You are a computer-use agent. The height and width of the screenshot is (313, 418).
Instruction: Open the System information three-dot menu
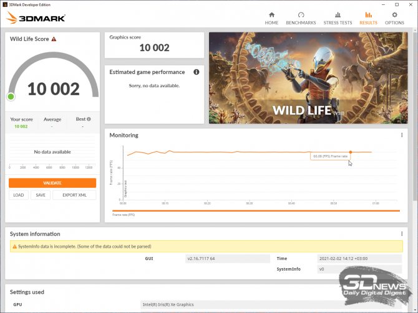click(x=402, y=234)
